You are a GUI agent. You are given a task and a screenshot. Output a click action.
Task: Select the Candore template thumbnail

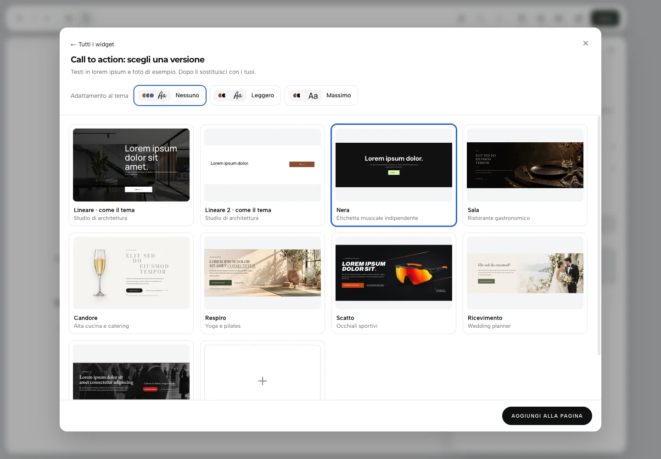(x=131, y=273)
